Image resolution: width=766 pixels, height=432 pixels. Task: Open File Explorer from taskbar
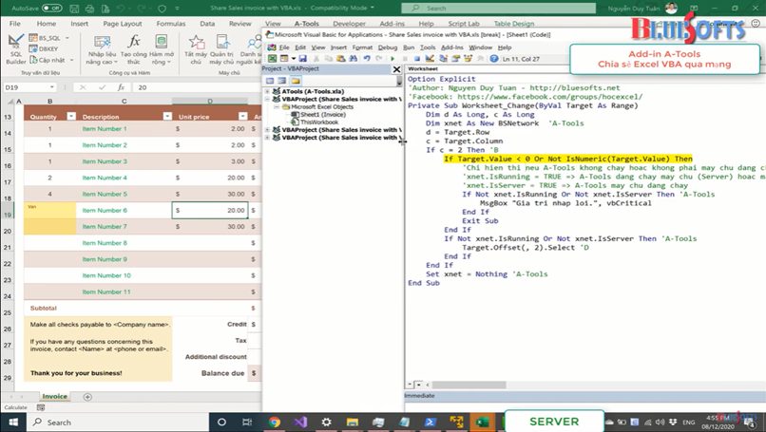point(353,422)
